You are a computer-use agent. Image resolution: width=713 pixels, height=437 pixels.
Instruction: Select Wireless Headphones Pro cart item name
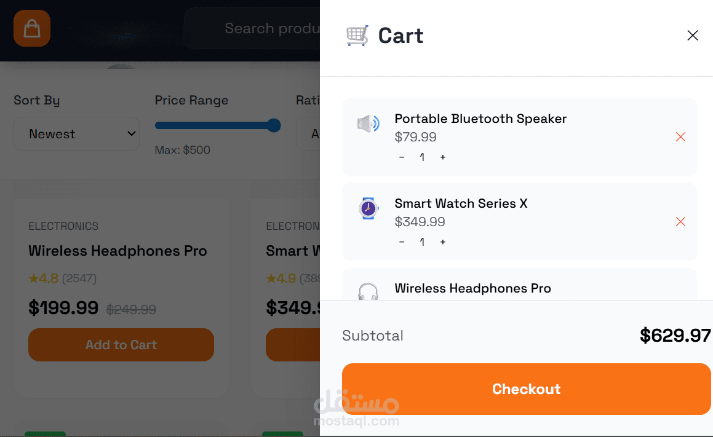[x=472, y=288]
